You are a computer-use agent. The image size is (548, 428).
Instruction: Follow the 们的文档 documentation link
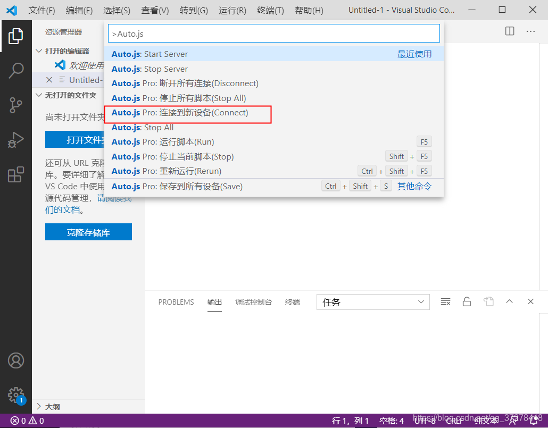(63, 209)
